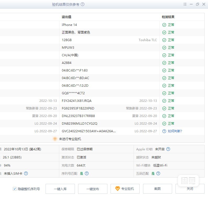This screenshot has height=198, width=208.
Task: Select the 已过保修期 warranty value
Action: pos(85,149)
